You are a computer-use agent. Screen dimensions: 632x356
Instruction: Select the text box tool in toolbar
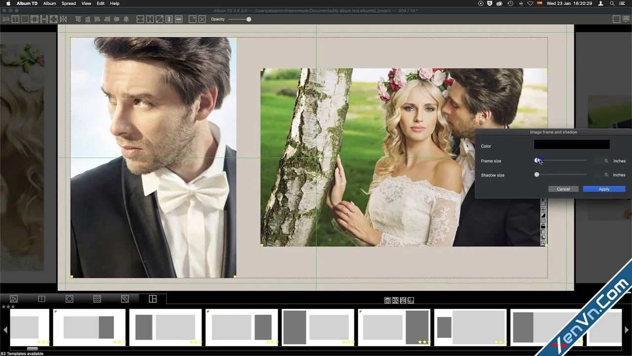pos(15,19)
